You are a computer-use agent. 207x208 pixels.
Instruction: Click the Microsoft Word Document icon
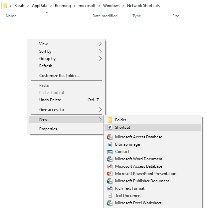pyautogui.click(x=110, y=159)
